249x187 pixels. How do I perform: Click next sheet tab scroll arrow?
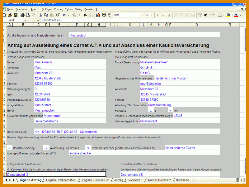(10, 180)
